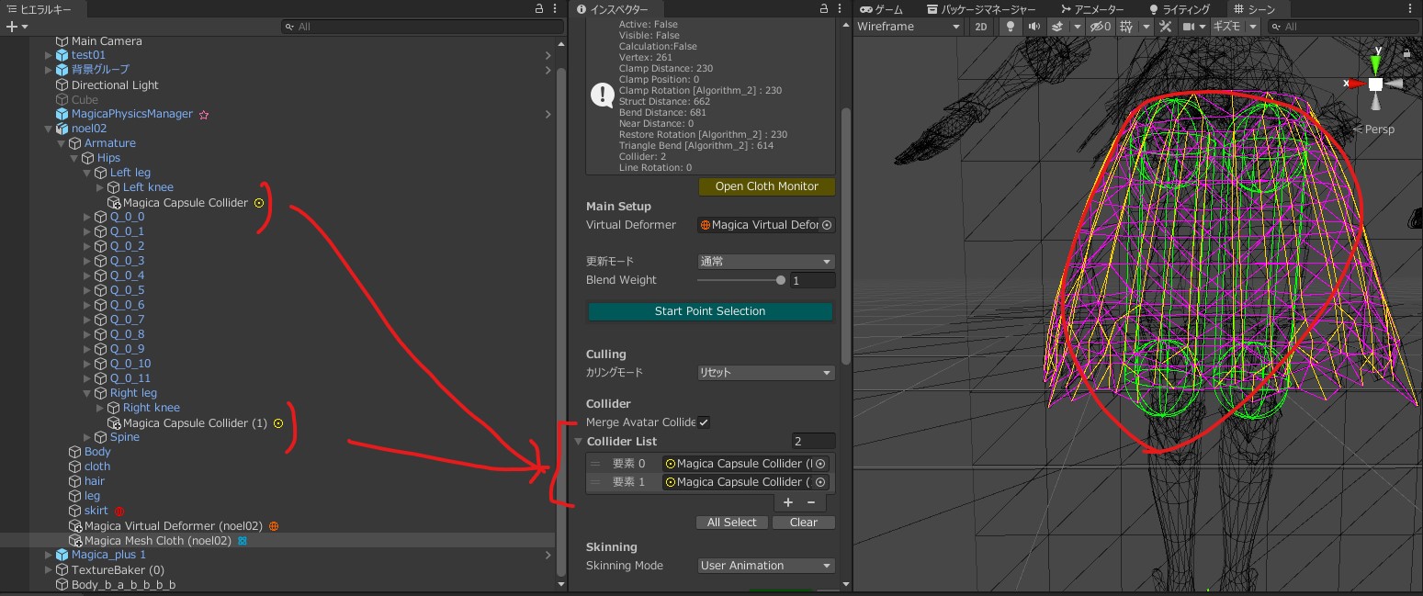
Task: Click the green Y axis on orientation gizmo
Action: tap(1375, 62)
